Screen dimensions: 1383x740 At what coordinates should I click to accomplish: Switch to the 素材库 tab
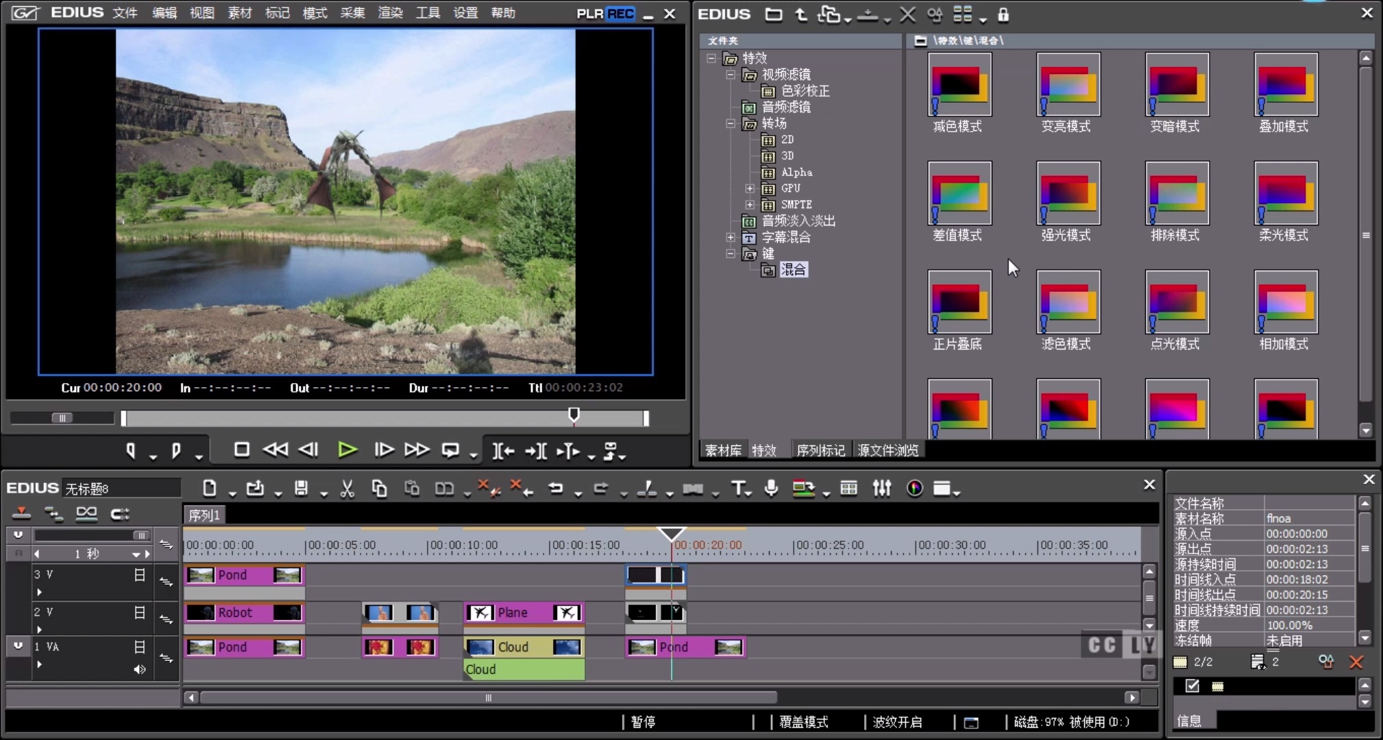click(x=723, y=450)
